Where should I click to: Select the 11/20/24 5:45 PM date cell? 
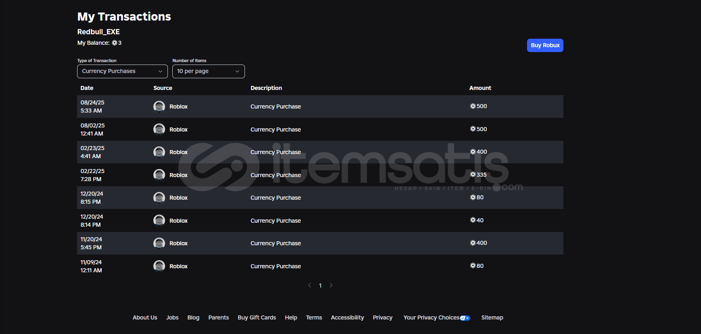tap(91, 243)
